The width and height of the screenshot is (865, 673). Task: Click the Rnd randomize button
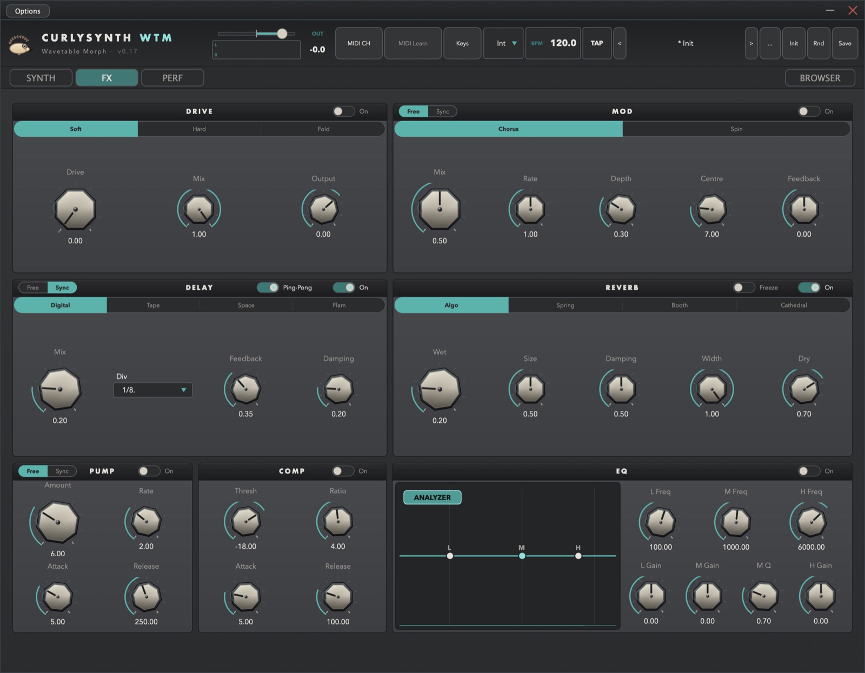click(819, 43)
